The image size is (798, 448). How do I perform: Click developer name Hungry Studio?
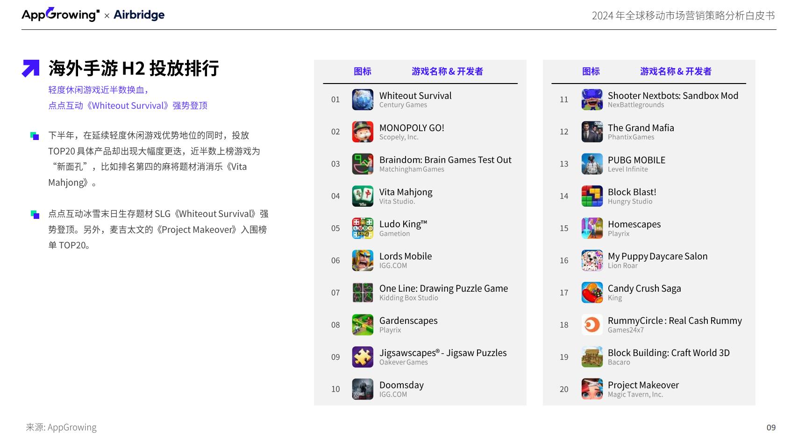(x=630, y=202)
